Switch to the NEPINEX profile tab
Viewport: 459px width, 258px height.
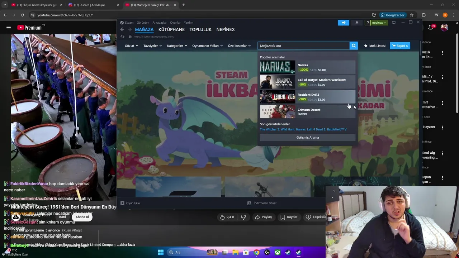[226, 29]
